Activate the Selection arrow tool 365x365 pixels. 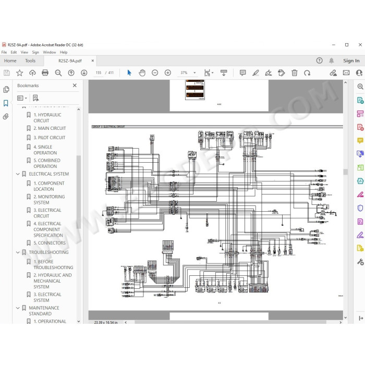(x=129, y=73)
